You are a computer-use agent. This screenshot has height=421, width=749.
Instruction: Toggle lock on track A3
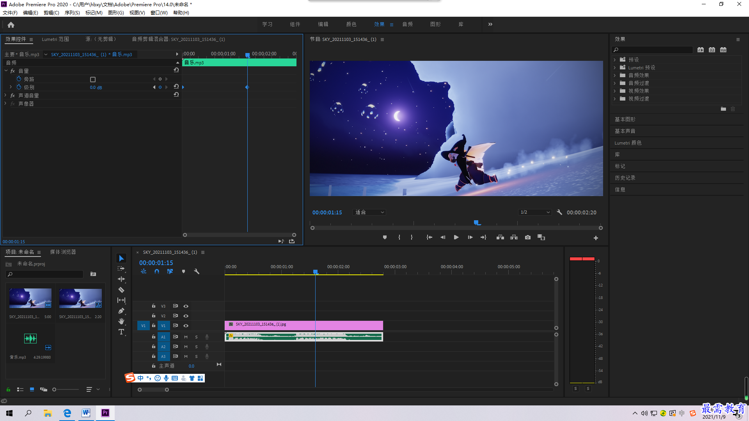[x=154, y=356]
